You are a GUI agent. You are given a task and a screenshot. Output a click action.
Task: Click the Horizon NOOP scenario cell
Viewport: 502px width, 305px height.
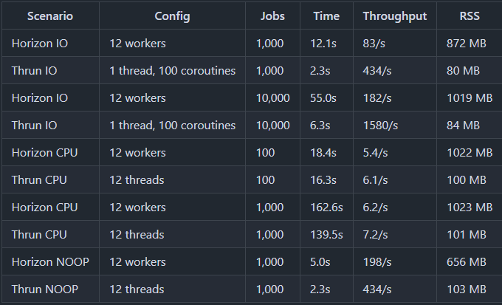click(x=50, y=261)
